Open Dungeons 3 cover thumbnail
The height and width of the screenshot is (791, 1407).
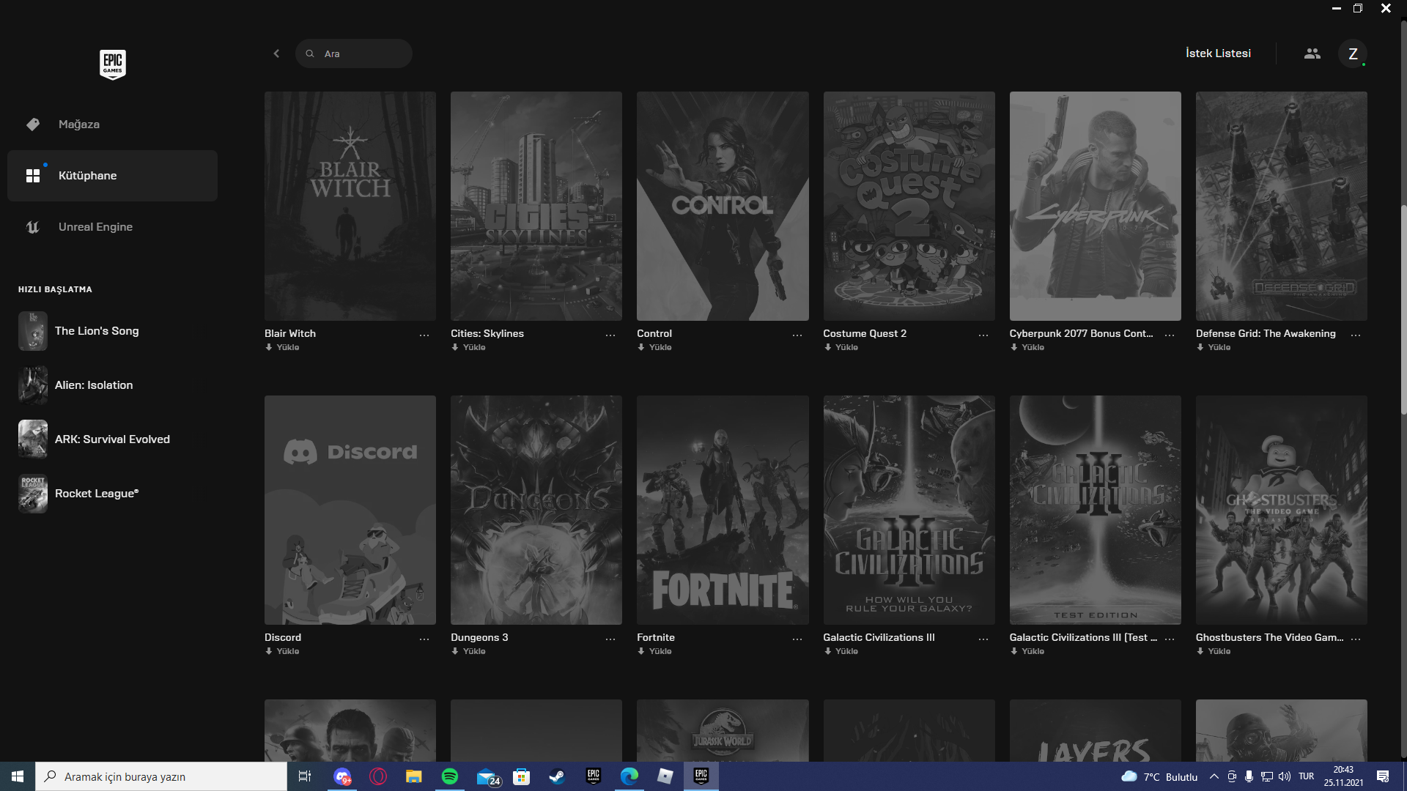pos(536,510)
